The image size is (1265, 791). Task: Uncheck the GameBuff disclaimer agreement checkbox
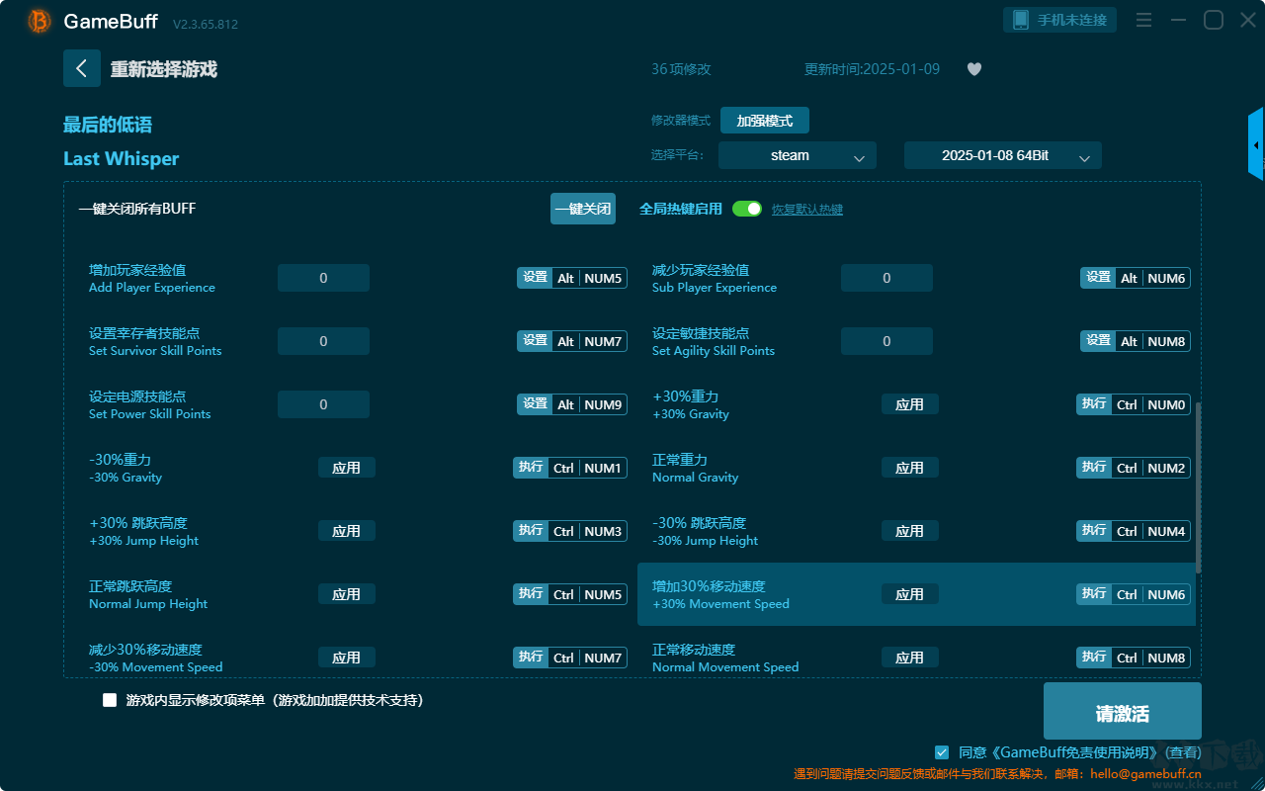tap(942, 752)
